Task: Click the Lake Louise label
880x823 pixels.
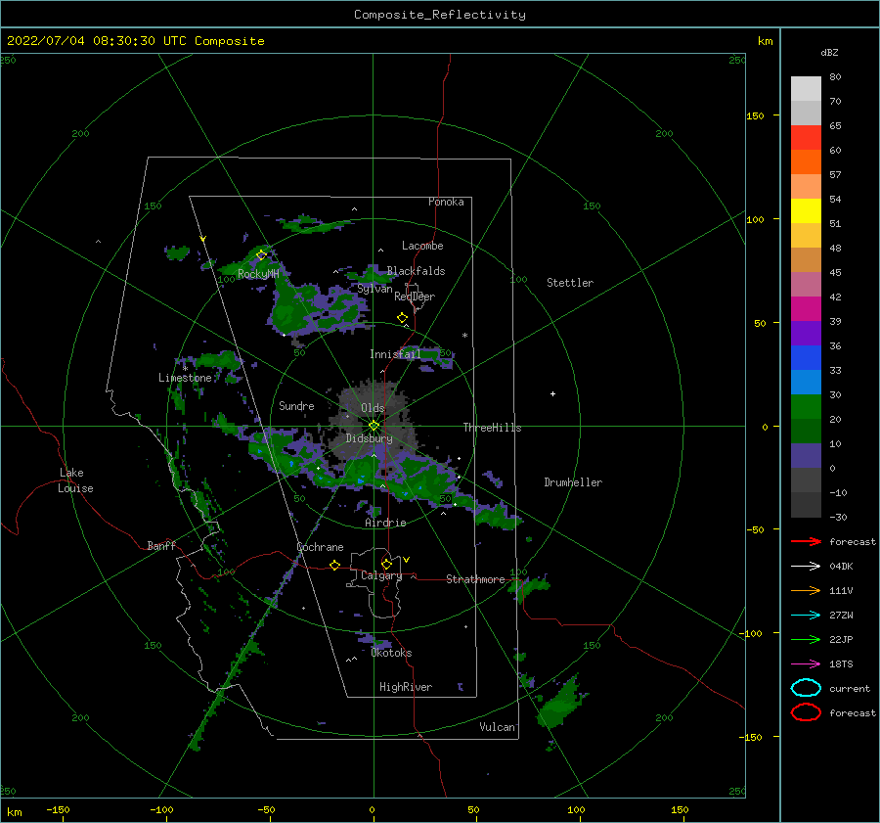Action: (x=75, y=480)
